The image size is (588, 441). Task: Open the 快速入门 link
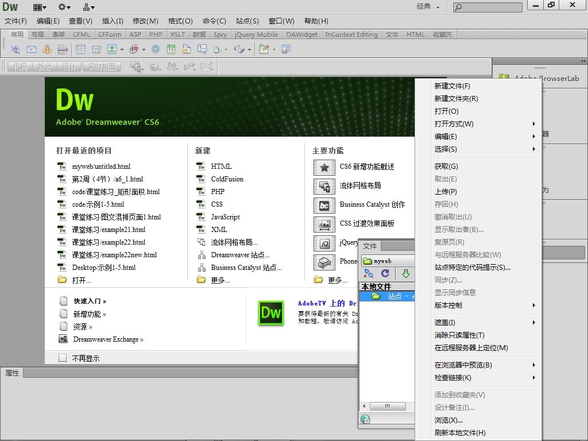click(90, 301)
